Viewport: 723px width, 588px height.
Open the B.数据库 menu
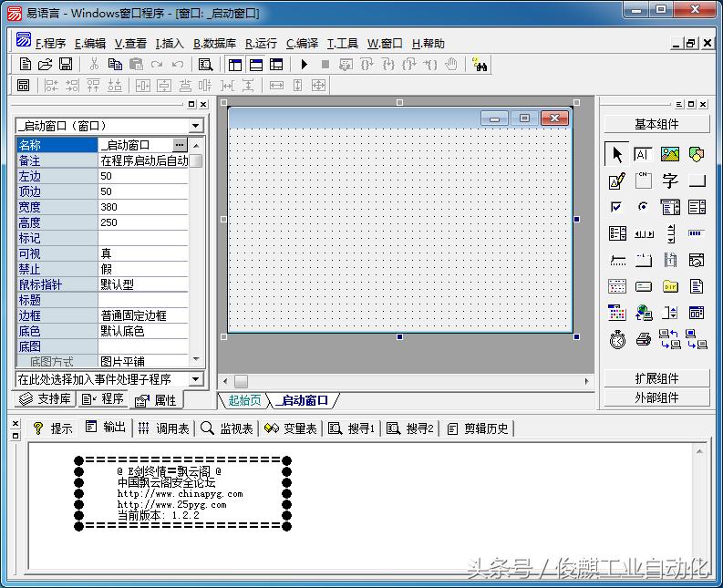coord(214,44)
